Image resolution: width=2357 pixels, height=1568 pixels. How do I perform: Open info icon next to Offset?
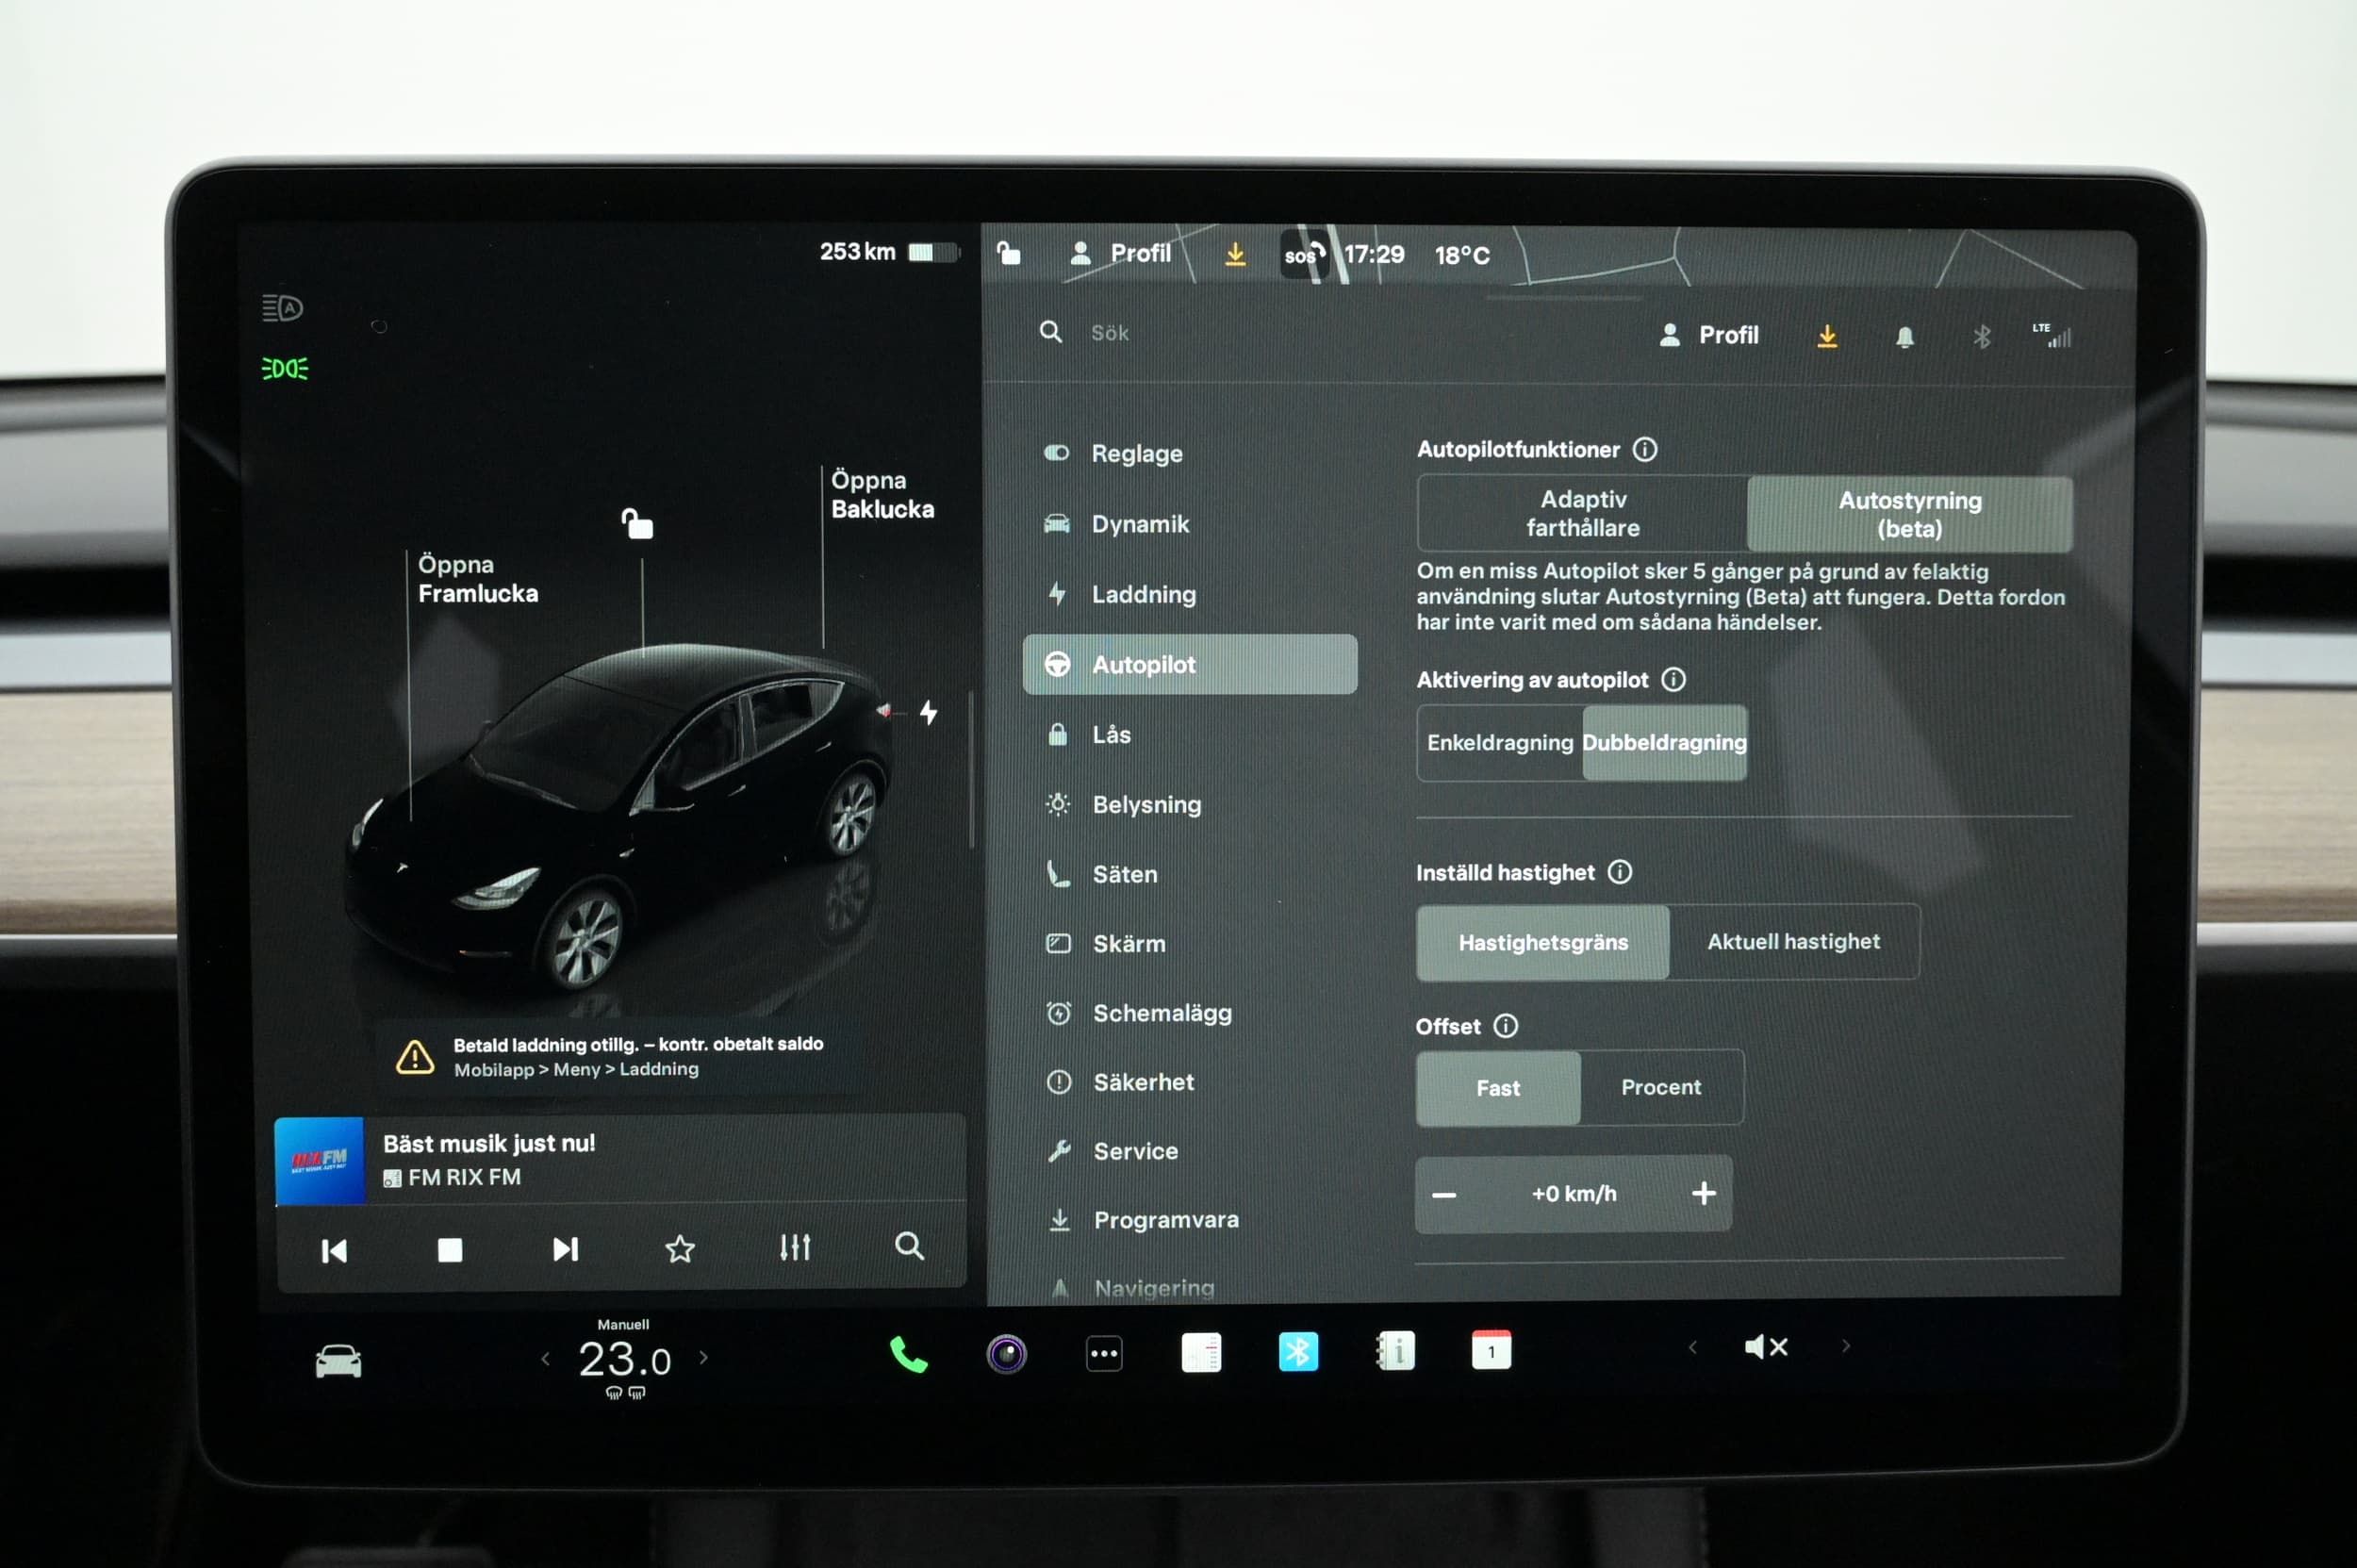[1505, 1026]
